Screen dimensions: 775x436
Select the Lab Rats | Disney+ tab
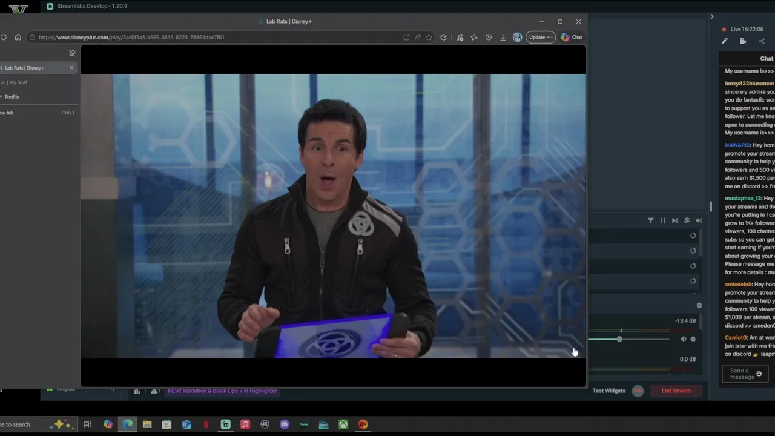[33, 68]
